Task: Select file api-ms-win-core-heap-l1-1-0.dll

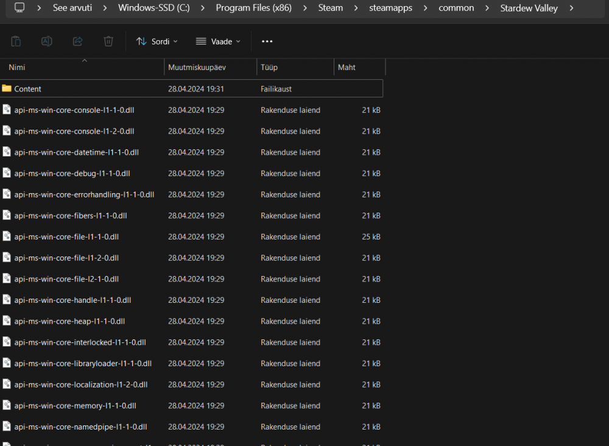Action: (69, 321)
